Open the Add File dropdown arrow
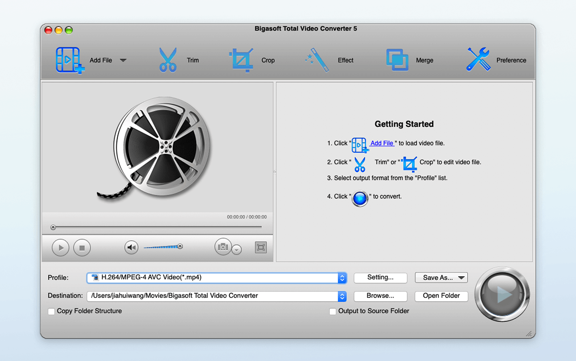Viewport: 576px width, 361px height. pyautogui.click(x=123, y=60)
